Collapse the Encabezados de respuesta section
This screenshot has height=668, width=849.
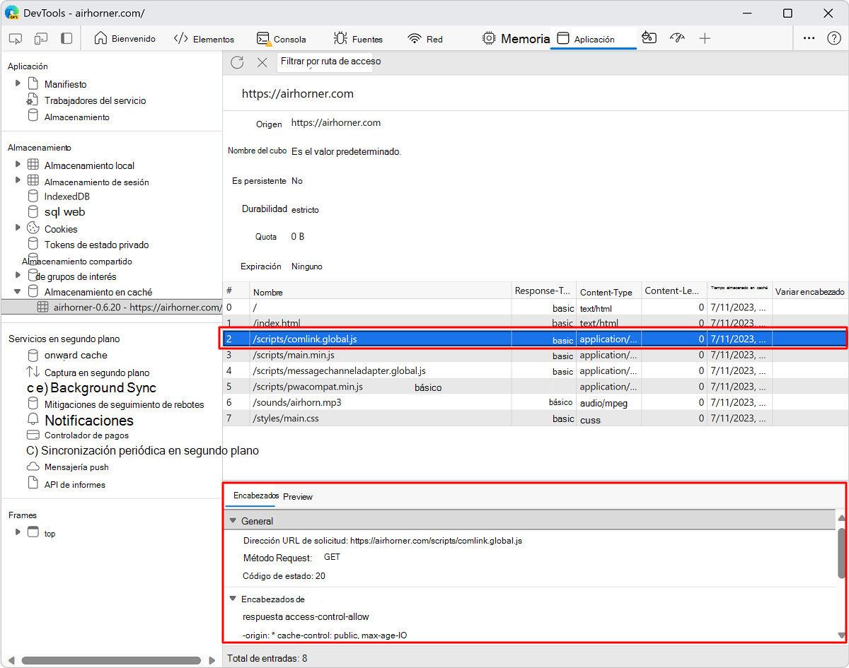point(233,598)
